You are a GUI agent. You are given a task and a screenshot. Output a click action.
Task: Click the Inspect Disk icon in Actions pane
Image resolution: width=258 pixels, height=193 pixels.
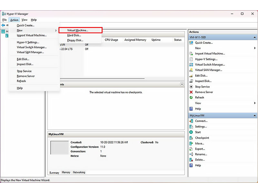tap(191, 81)
